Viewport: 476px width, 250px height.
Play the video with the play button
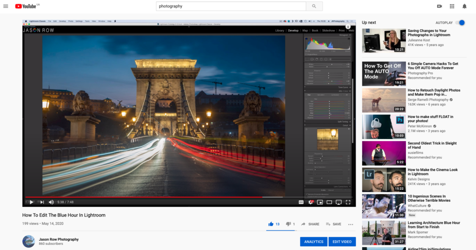pos(31,202)
